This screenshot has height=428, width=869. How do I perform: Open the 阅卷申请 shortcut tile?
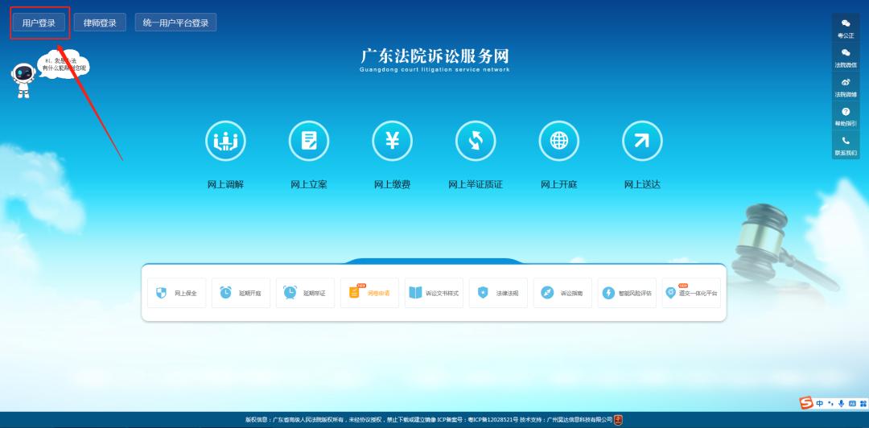click(369, 293)
